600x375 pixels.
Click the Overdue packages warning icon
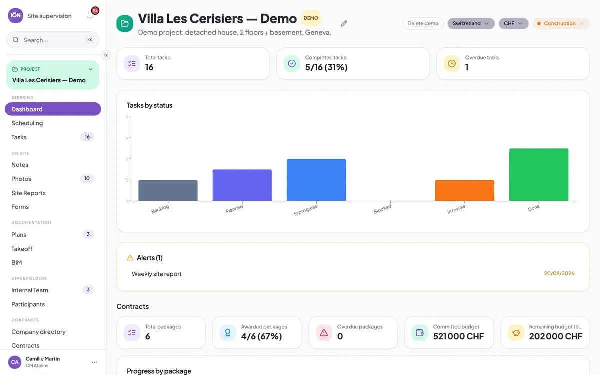point(324,333)
